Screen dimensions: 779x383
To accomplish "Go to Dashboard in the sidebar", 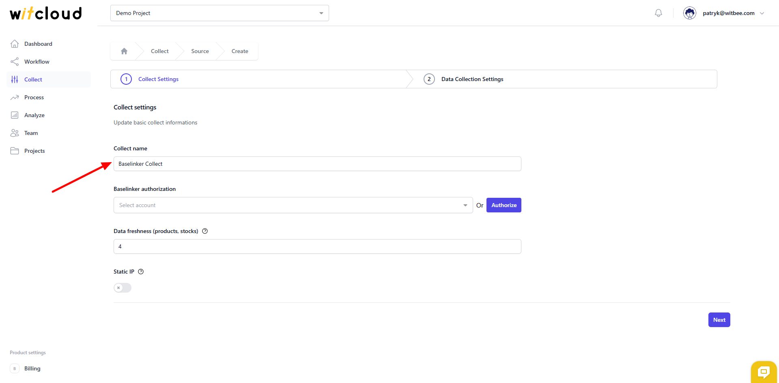I will tap(38, 44).
